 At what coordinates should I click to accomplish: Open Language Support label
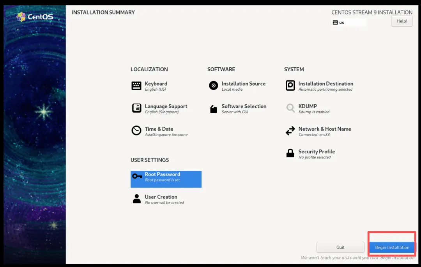click(166, 106)
